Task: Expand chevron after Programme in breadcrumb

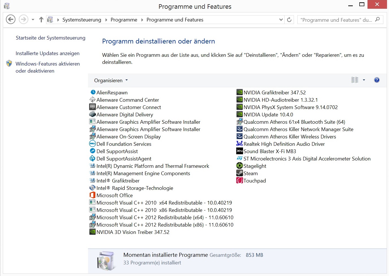Action: (142, 20)
